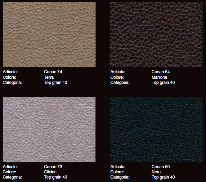
Task: Click the Conan 64 article name
Action: coord(161,72)
